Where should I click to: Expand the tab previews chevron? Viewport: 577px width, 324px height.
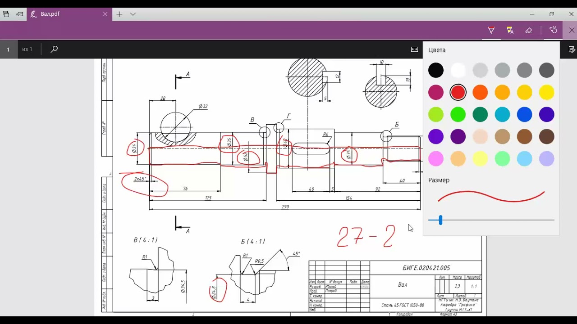pos(133,14)
